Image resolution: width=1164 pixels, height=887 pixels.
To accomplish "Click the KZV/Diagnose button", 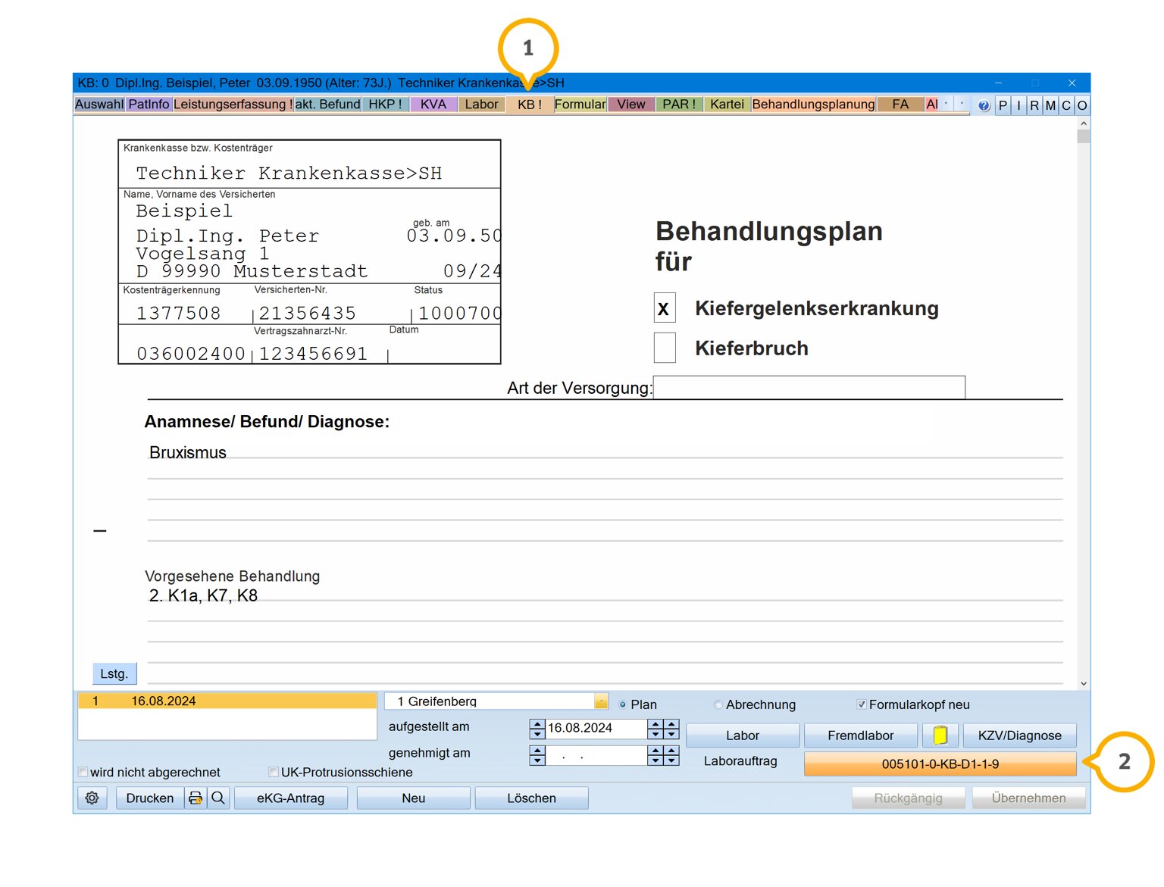I will click(x=1019, y=735).
